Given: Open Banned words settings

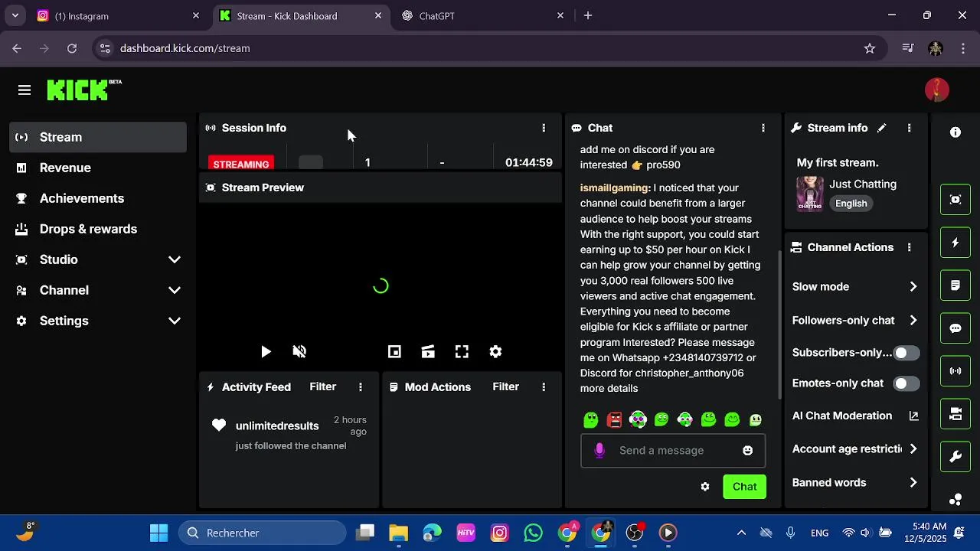Looking at the screenshot, I should coord(855,483).
